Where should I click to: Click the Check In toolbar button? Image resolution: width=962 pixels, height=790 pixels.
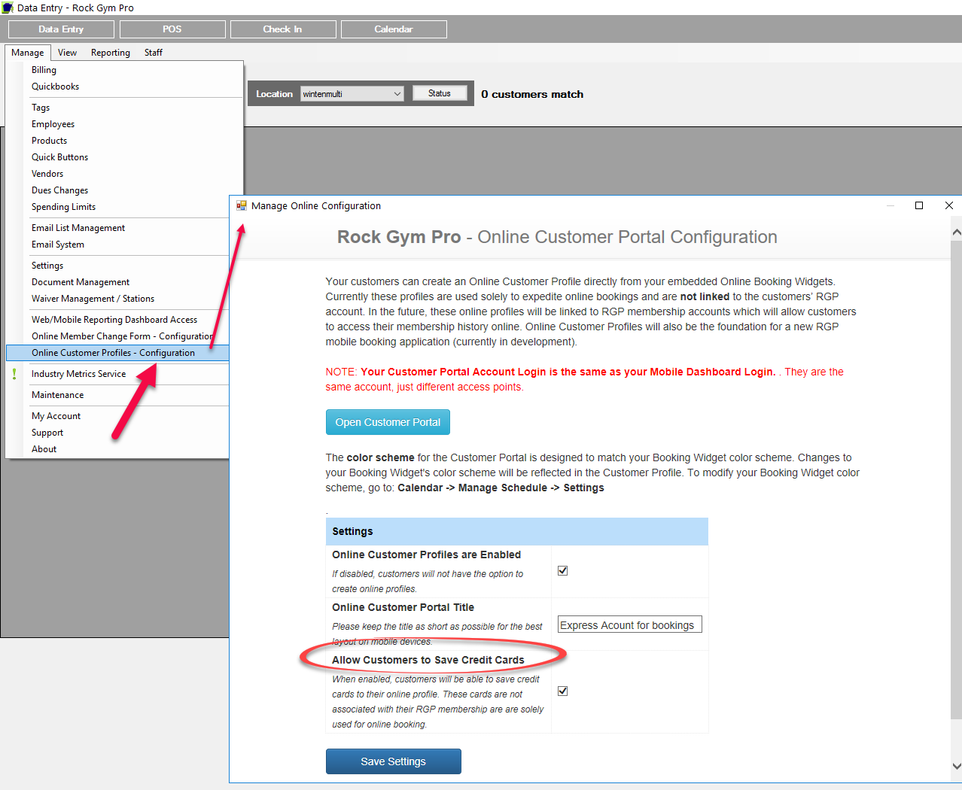283,29
